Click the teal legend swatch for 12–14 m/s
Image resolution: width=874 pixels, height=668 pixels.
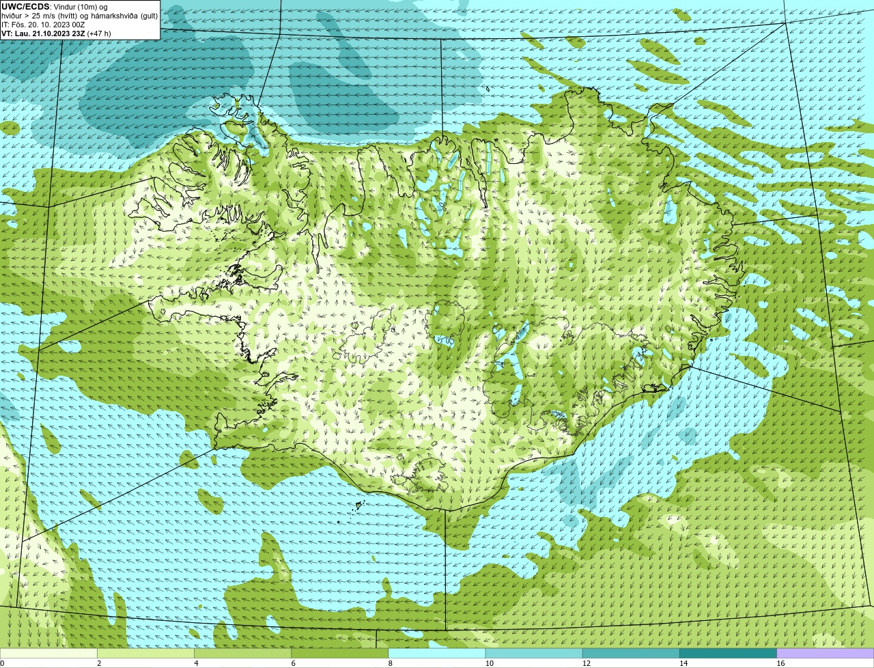click(631, 654)
